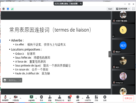Start sharing screen
Image resolution: width=136 pixels, height=103 pixels.
pos(31,98)
